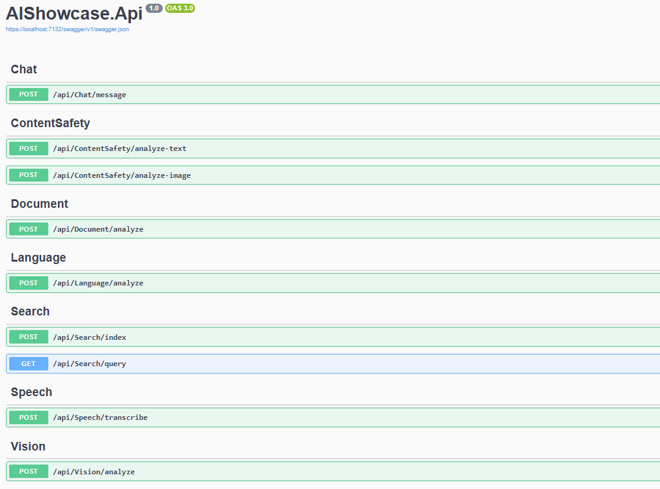Viewport: 660px width, 489px height.
Task: Collapse the ContentSafety section header
Action: [50, 123]
